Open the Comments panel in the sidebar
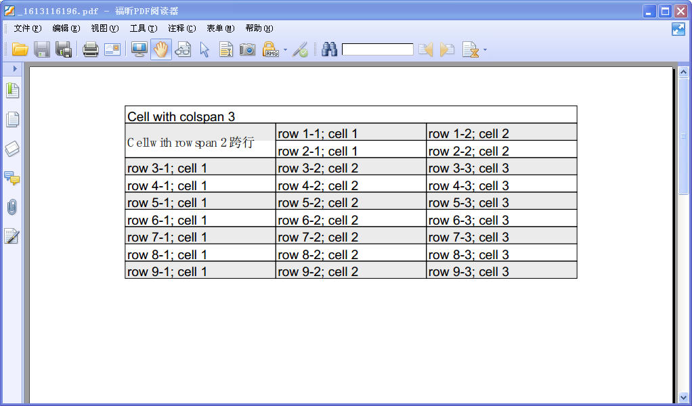 pos(12,178)
